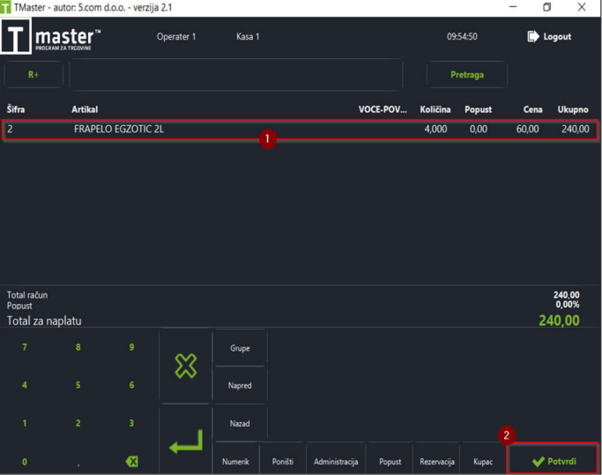Switch to Numerik keypad mode
The image size is (602, 475).
(235, 461)
